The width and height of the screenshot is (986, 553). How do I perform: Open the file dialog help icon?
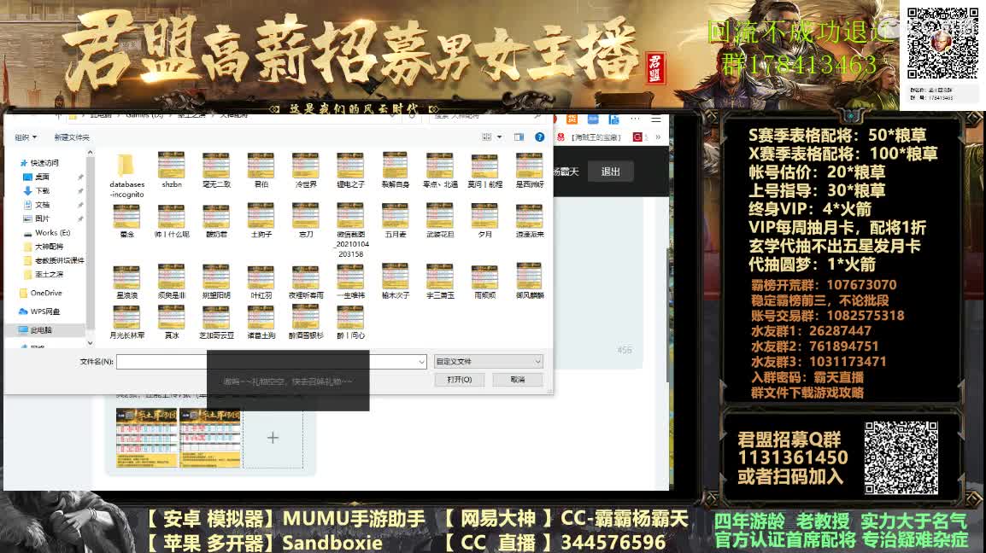539,137
